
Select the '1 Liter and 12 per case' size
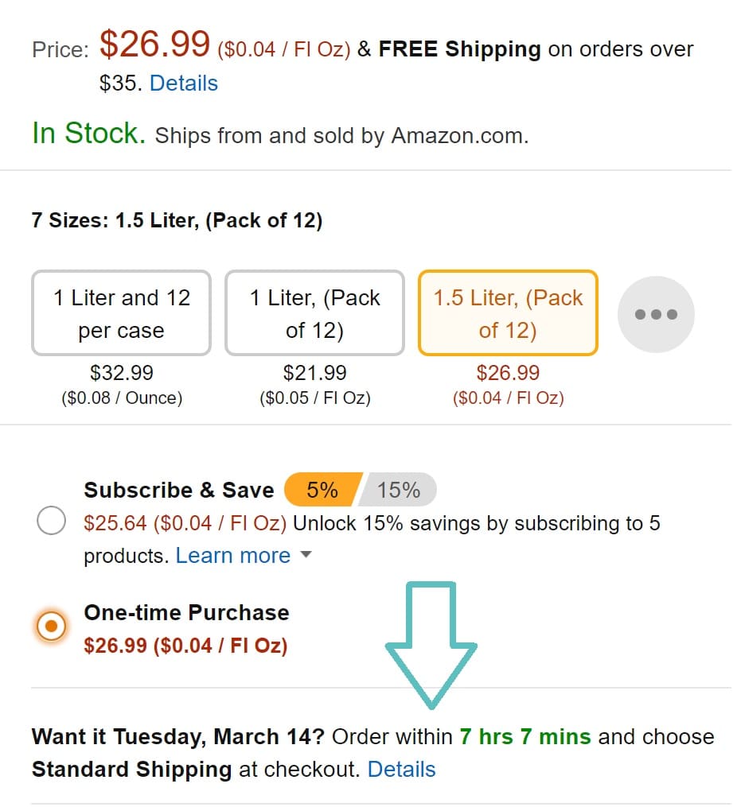click(x=120, y=312)
